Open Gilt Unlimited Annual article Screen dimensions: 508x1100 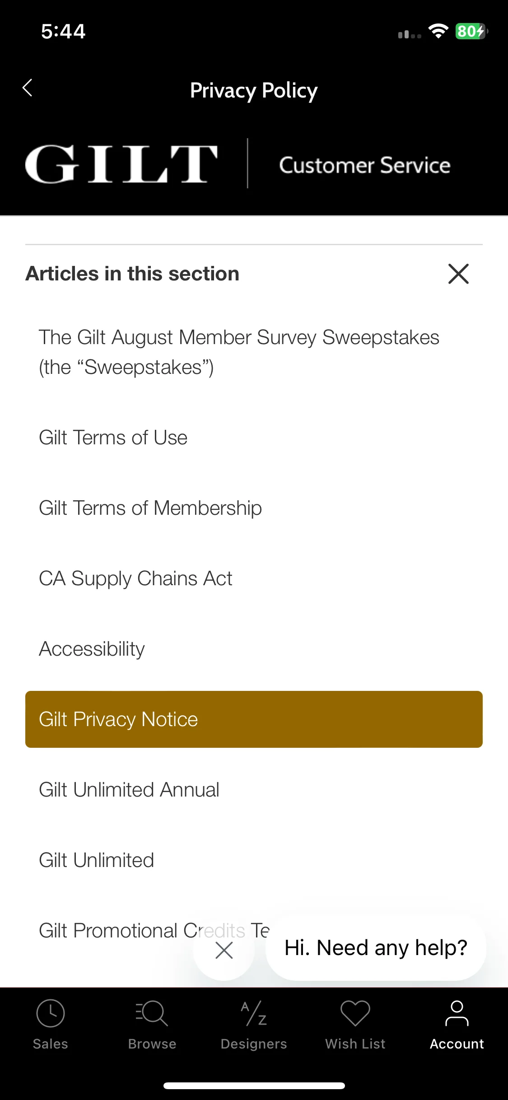pyautogui.click(x=129, y=790)
